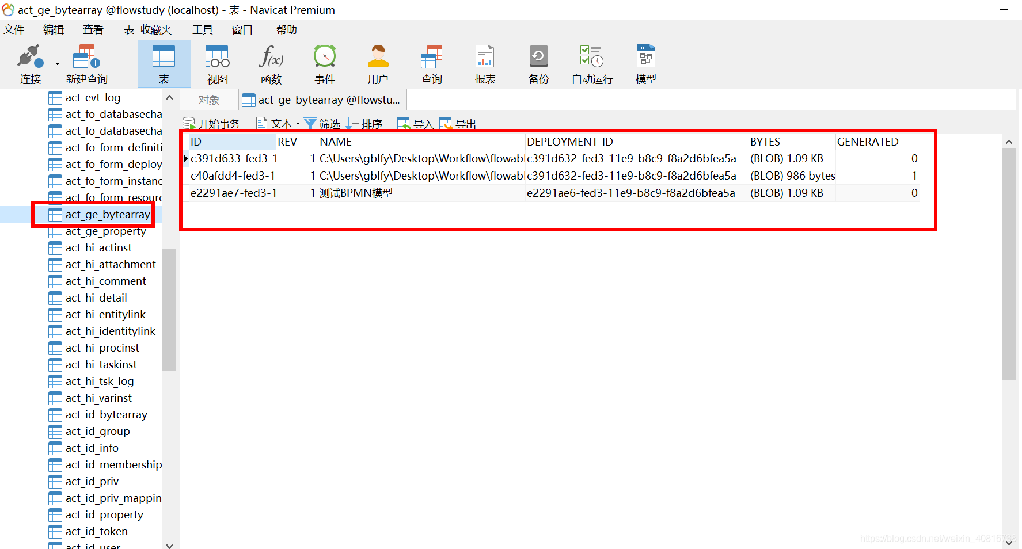Open the Function f(x) icon

(271, 56)
